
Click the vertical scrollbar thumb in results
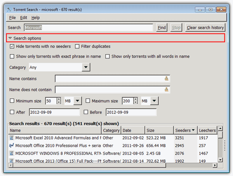(220, 134)
